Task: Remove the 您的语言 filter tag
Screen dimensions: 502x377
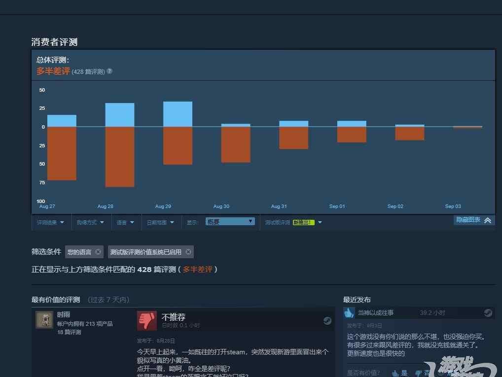Action: (x=98, y=252)
